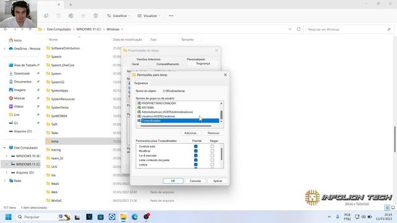Open Vídeos shortcut in navigation pane

point(19,107)
